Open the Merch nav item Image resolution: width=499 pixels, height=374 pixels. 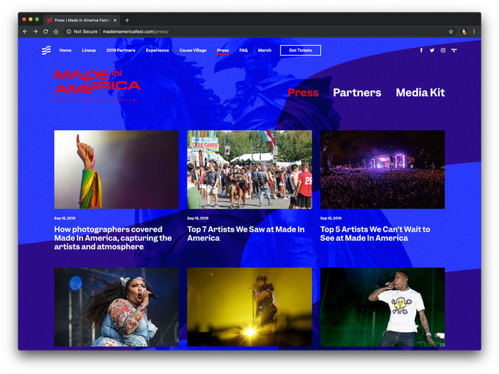pyautogui.click(x=264, y=51)
